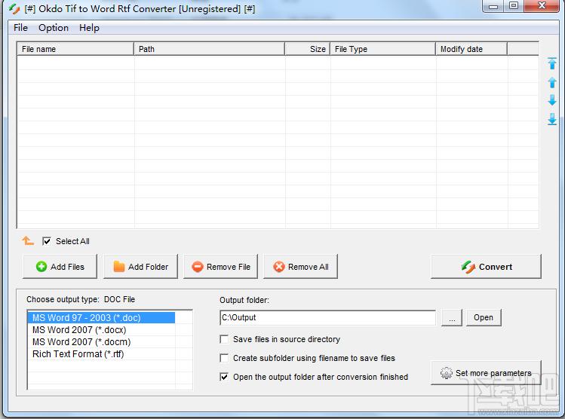
Task: Sort by the Path column header
Action: [210, 49]
